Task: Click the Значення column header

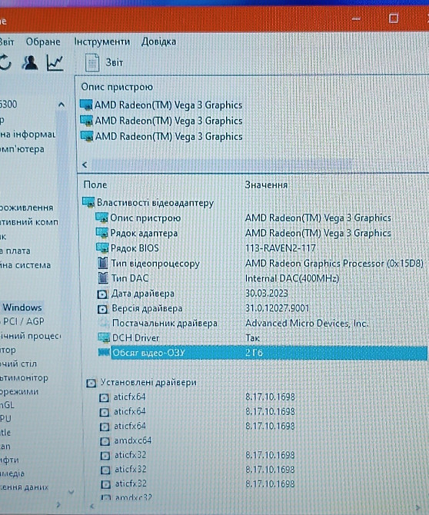Action: click(266, 185)
